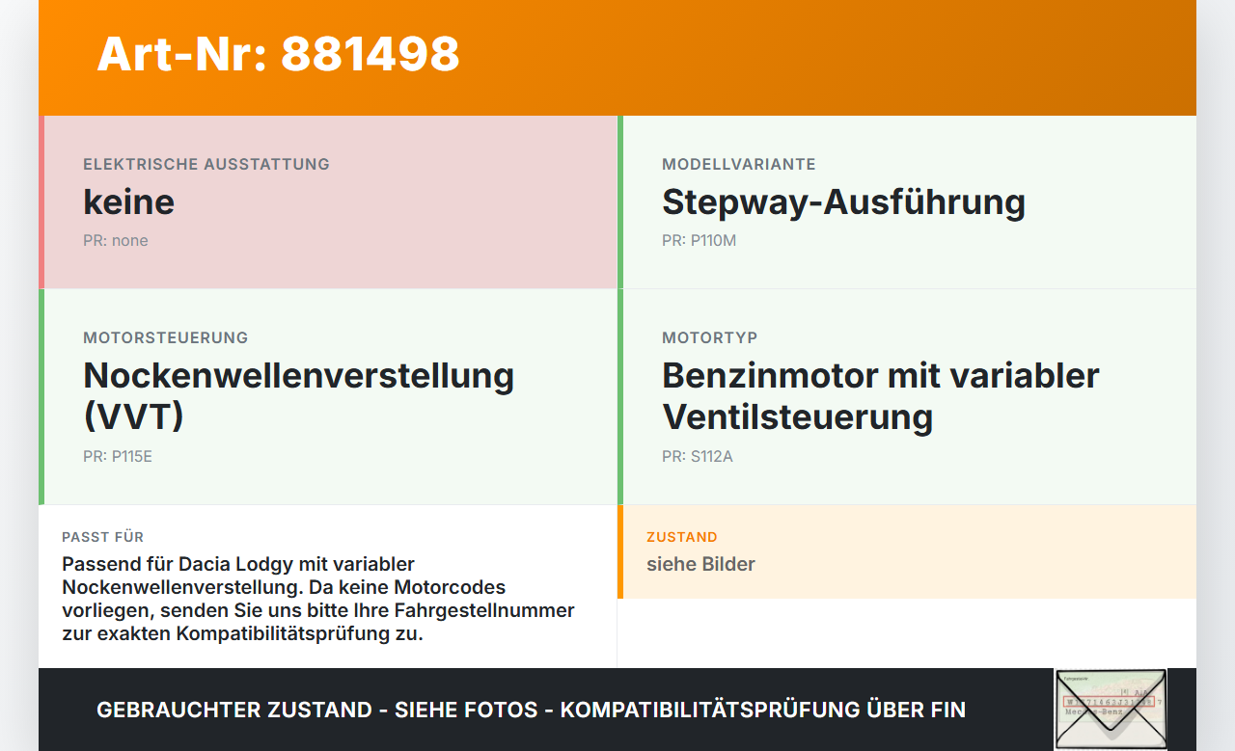The height and width of the screenshot is (751, 1235).
Task: Select the Art-Nr: 881498 heading
Action: coord(278,54)
